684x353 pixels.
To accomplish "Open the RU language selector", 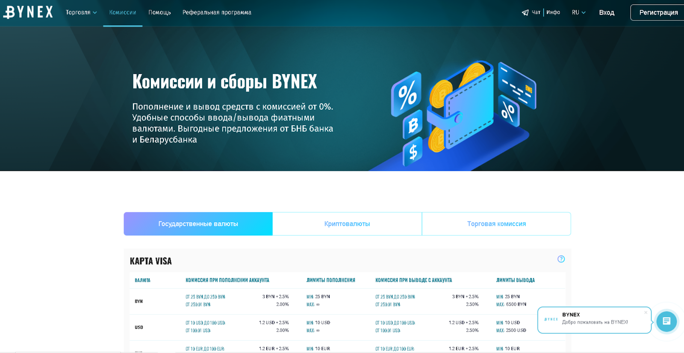I will (579, 12).
